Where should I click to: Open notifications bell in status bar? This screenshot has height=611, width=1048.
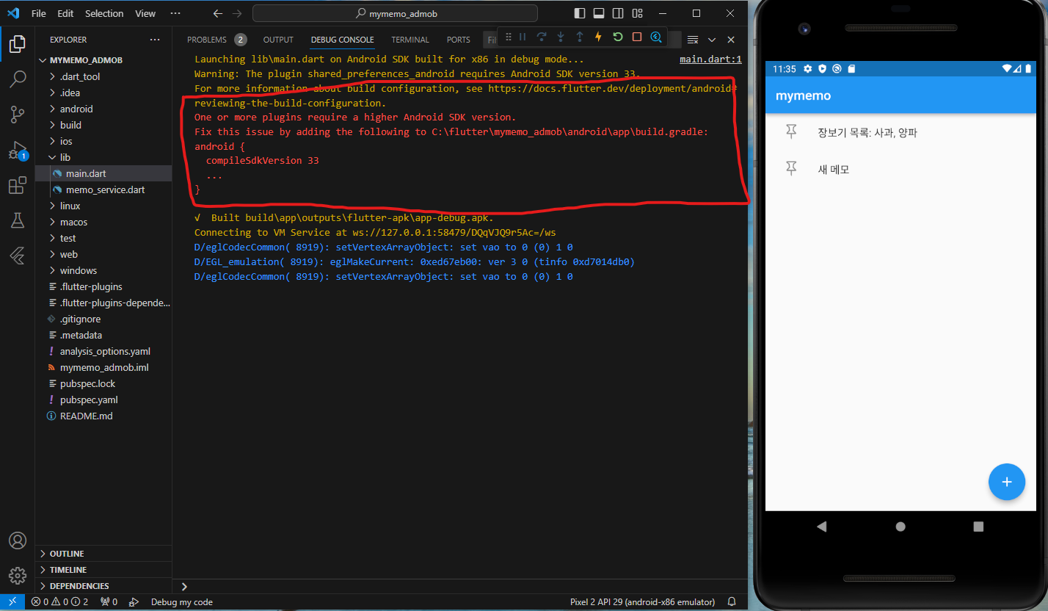(x=732, y=602)
